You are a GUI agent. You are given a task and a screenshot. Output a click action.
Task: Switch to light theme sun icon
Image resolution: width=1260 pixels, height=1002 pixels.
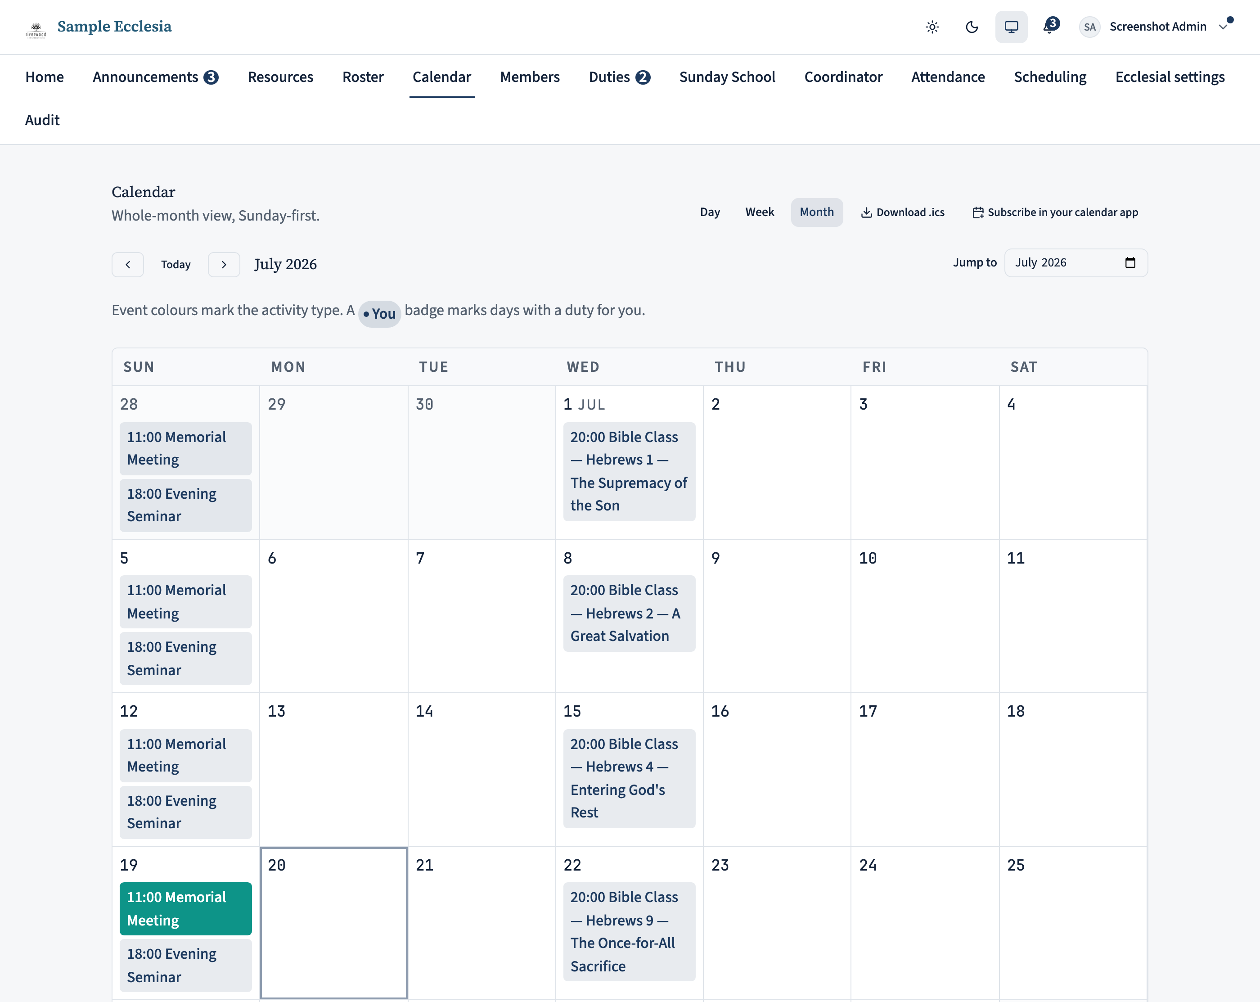click(932, 27)
